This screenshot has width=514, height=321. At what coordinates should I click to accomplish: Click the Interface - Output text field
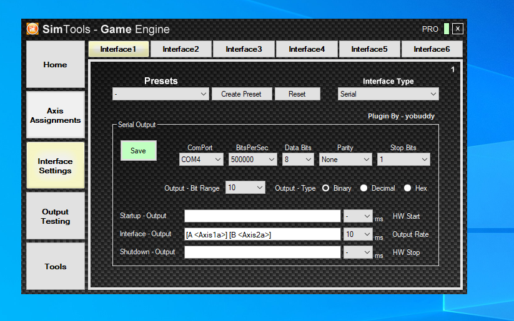point(262,234)
